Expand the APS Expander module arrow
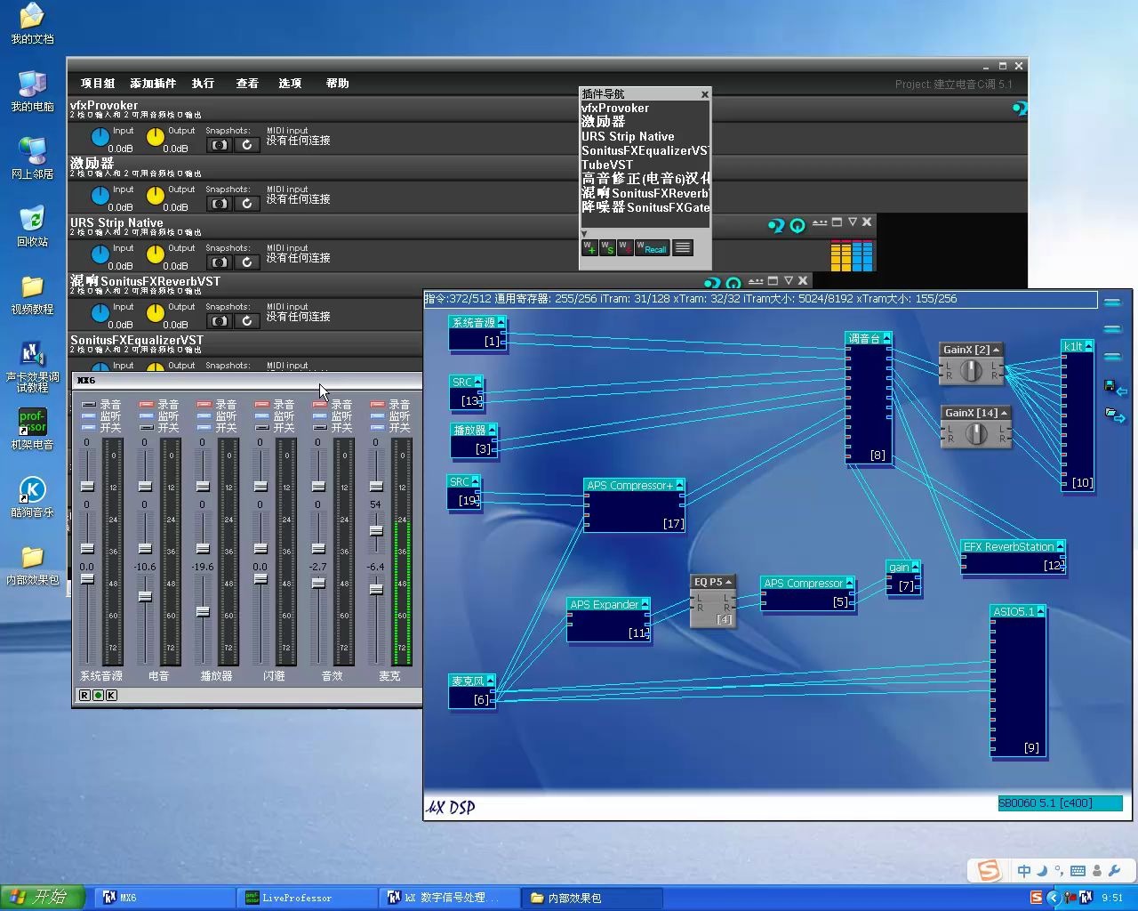The height and width of the screenshot is (911, 1138). (645, 604)
